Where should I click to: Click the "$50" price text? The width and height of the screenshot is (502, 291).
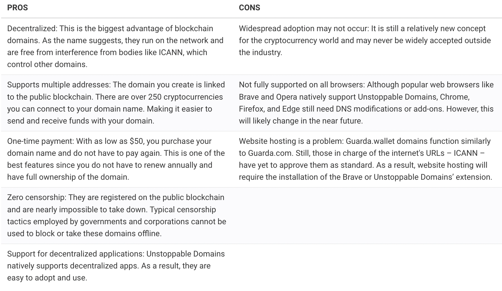click(136, 141)
